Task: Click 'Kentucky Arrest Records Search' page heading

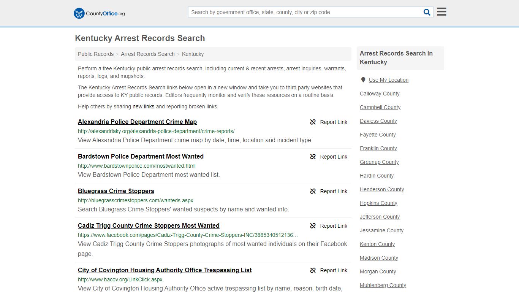Action: [x=140, y=38]
